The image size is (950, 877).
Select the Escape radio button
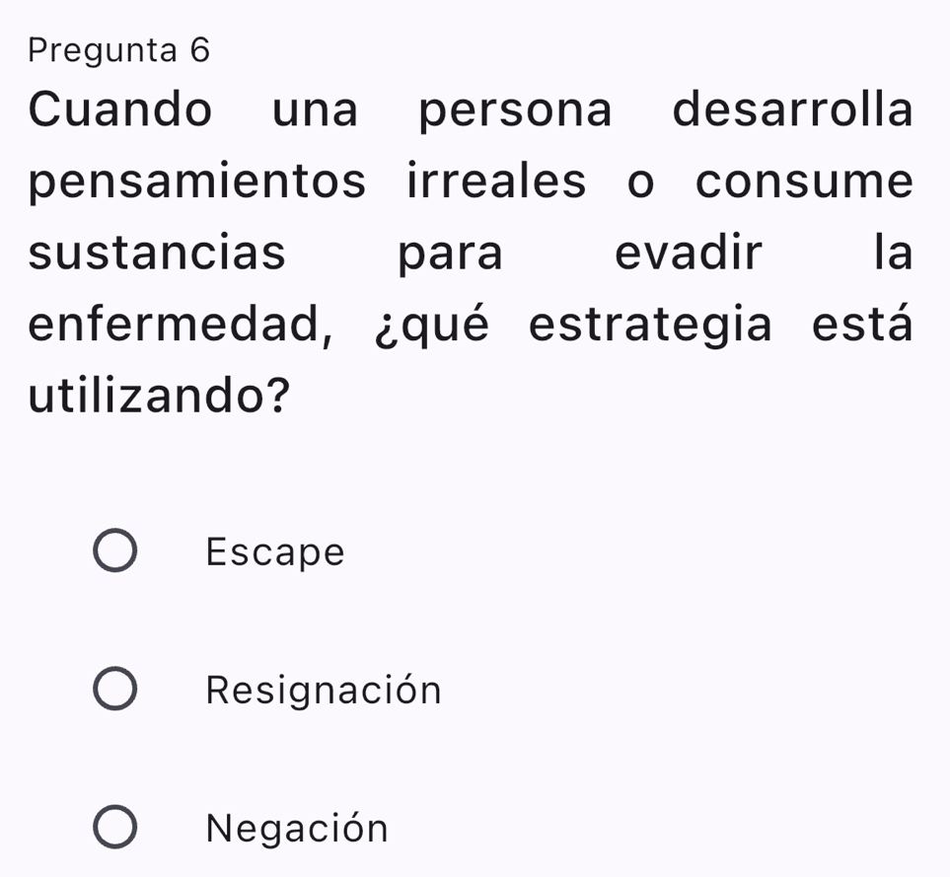(115, 552)
